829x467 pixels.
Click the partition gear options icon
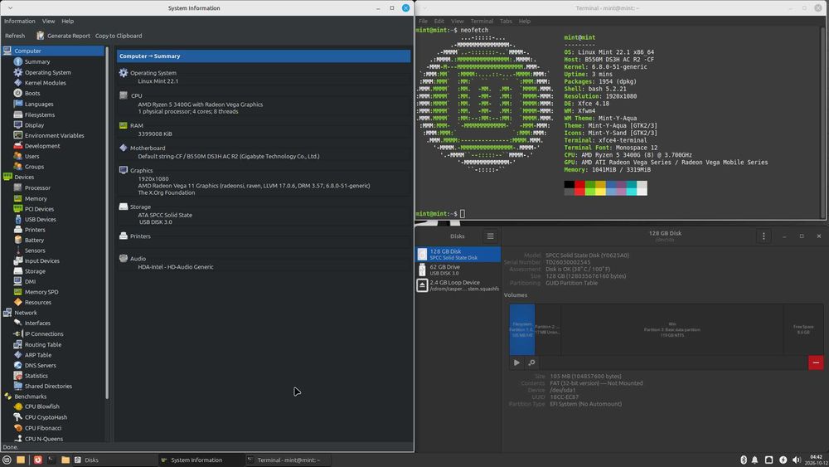click(x=532, y=362)
